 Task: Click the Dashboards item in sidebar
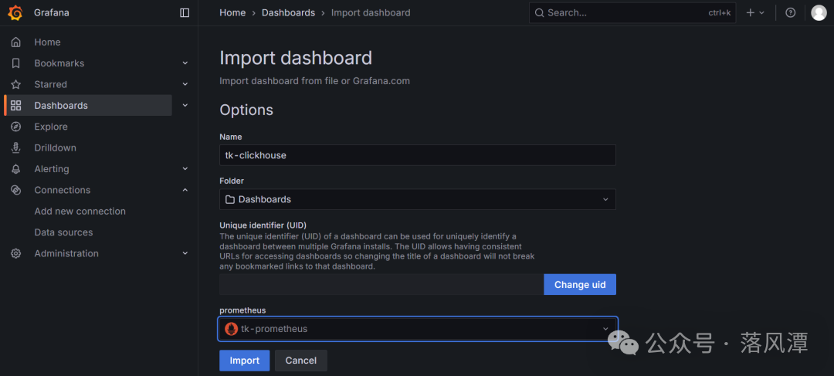(x=88, y=105)
